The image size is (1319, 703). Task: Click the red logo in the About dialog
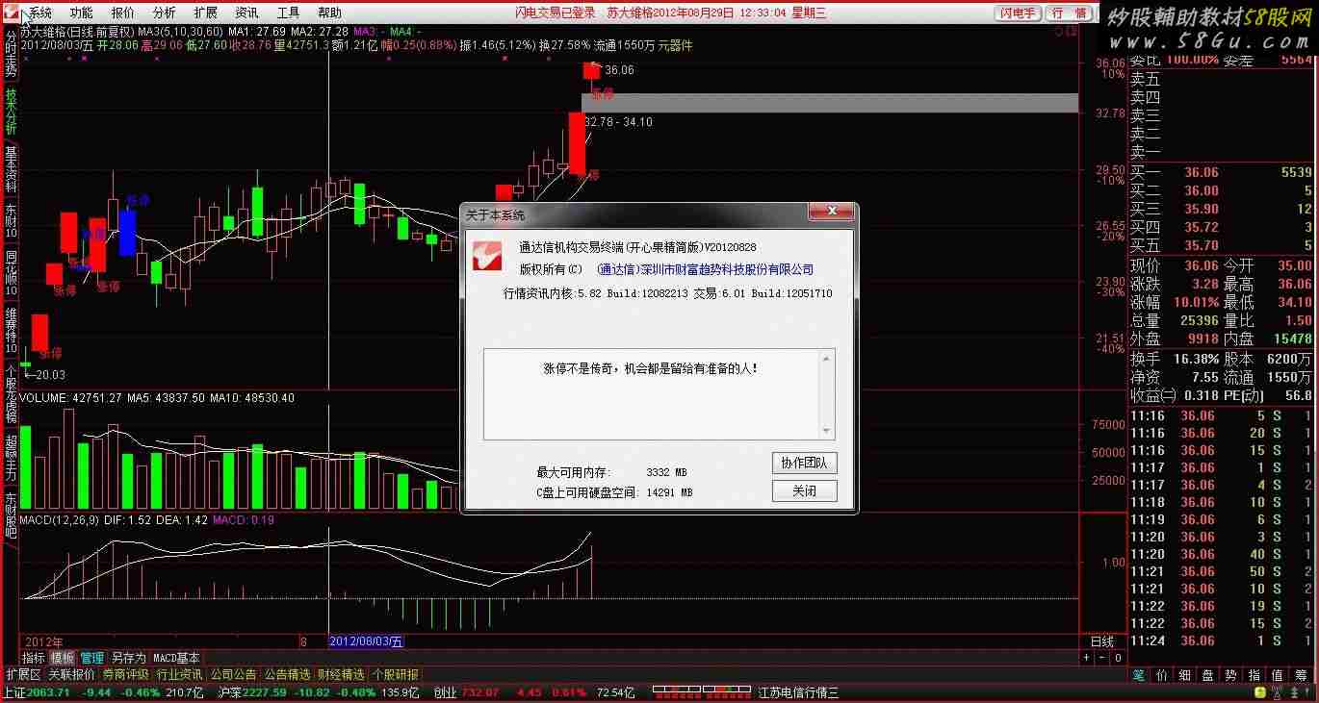(x=487, y=258)
